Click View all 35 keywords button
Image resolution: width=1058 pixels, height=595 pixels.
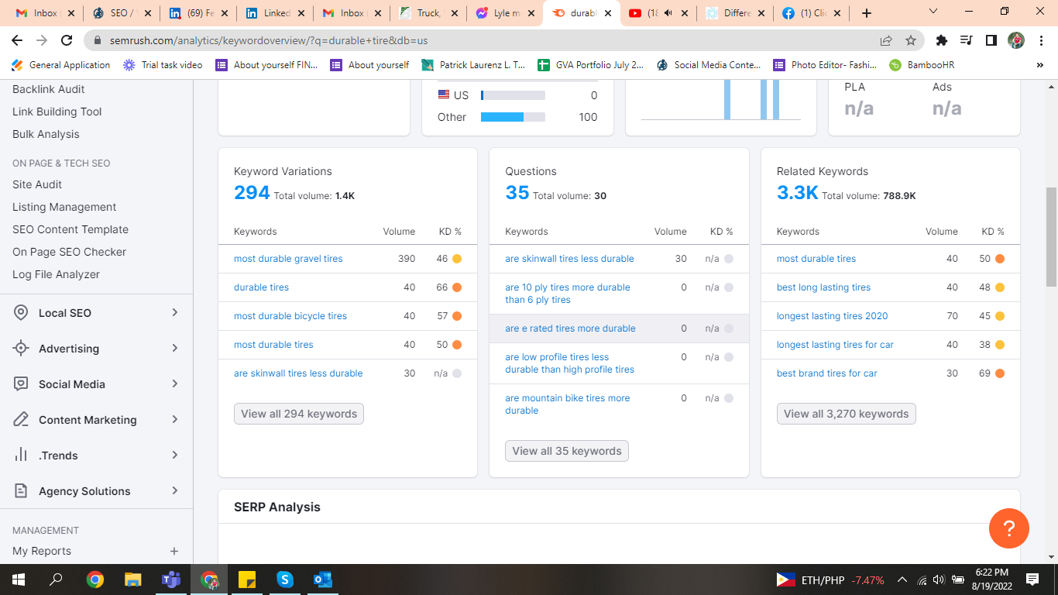[x=567, y=451]
